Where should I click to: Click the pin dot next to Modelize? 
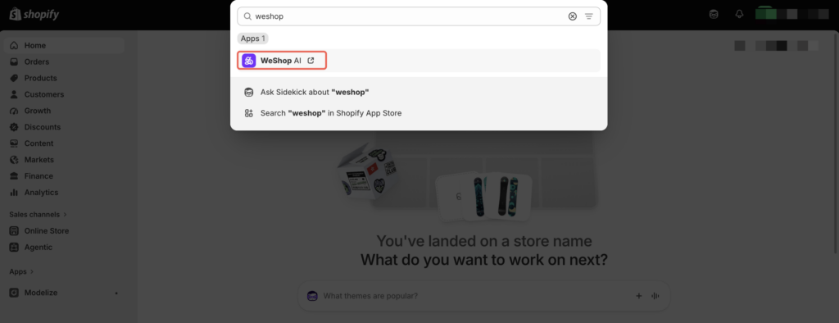pyautogui.click(x=116, y=293)
